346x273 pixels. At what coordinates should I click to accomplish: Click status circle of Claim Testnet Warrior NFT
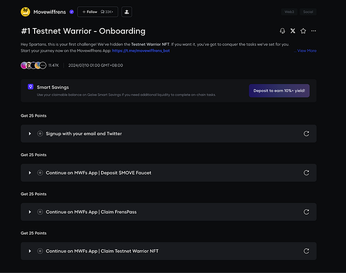[x=40, y=251]
